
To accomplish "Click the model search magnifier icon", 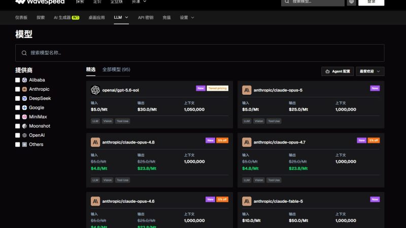I will point(24,53).
